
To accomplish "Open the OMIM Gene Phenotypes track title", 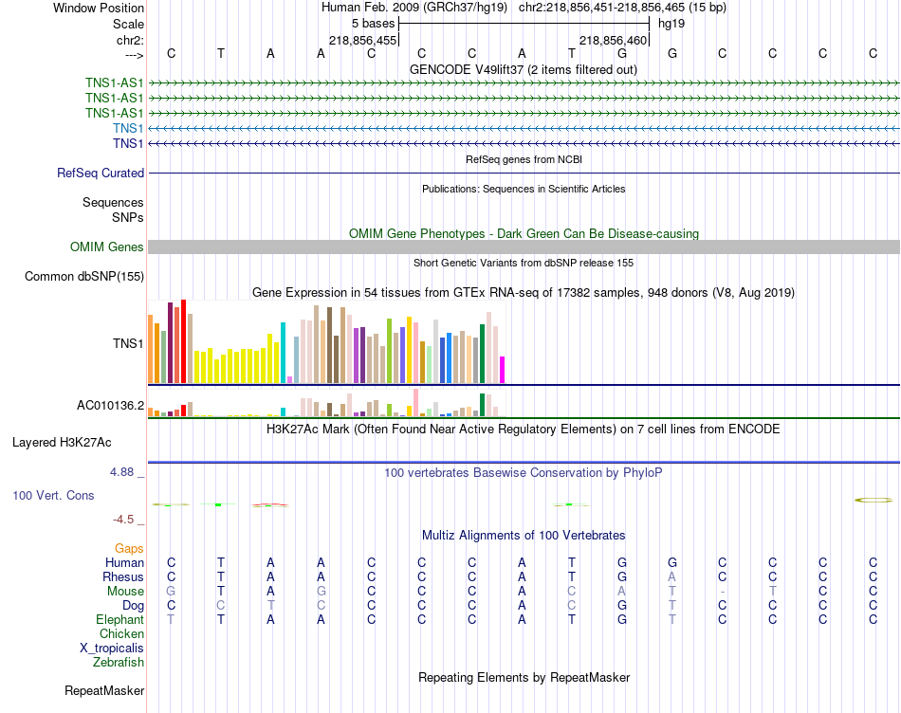I will tap(524, 234).
